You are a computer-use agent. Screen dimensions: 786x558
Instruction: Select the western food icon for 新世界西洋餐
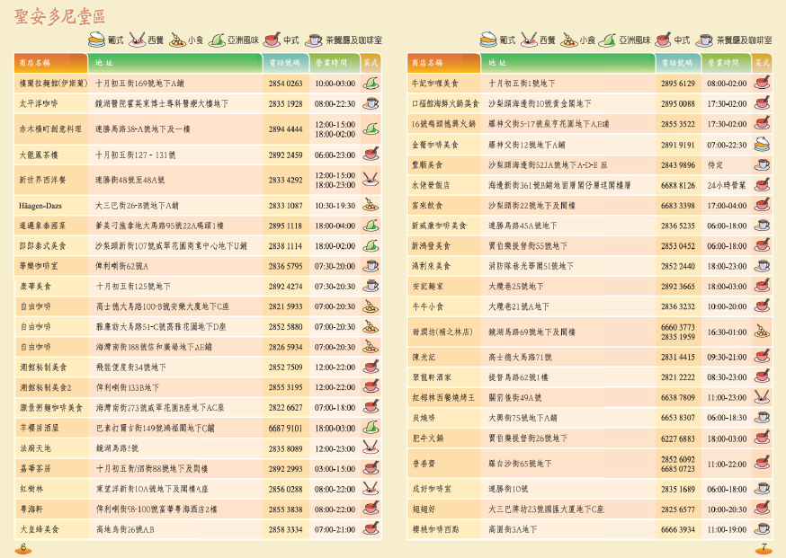[371, 180]
